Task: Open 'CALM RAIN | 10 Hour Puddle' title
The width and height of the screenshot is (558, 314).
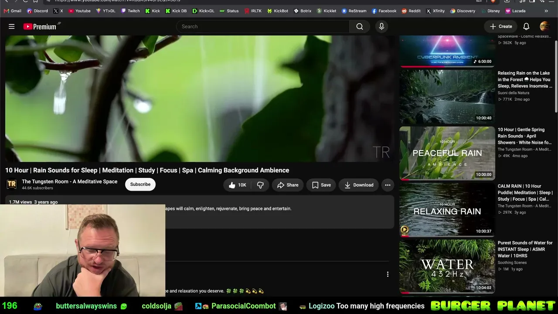Action: point(525,192)
